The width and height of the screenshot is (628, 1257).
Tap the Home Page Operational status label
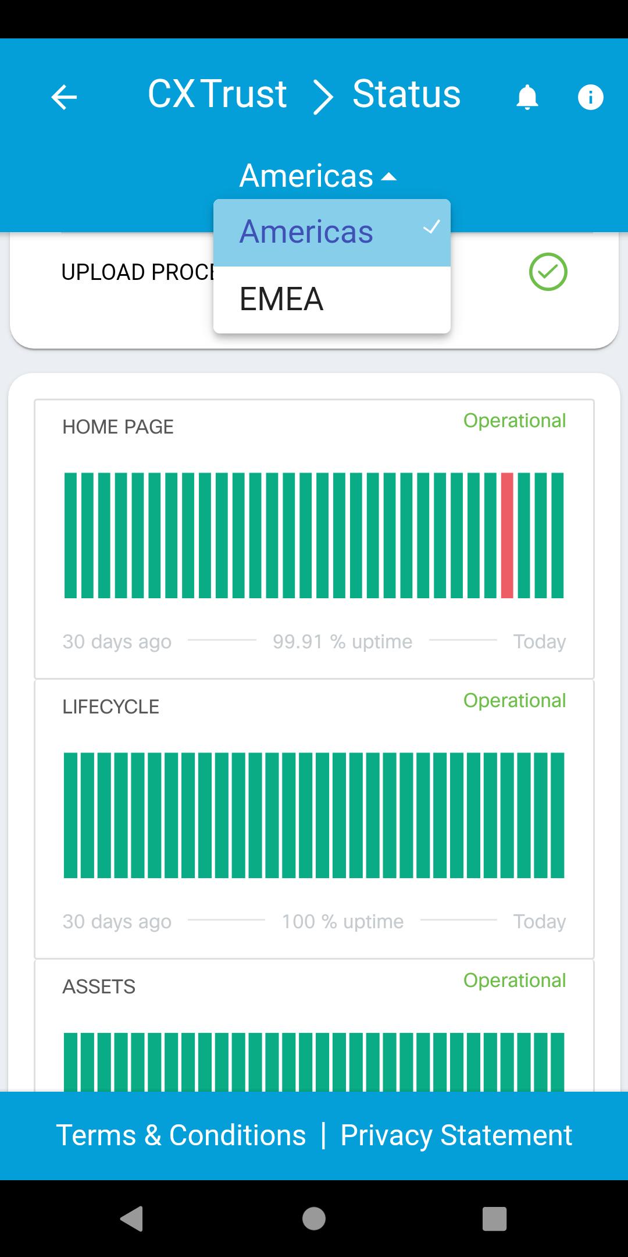click(514, 421)
